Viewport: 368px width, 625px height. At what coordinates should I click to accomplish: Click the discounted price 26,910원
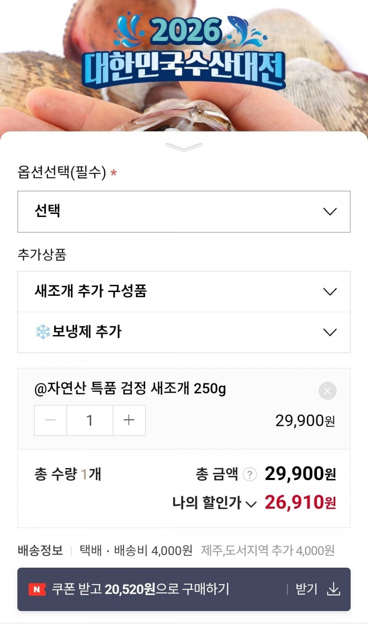(x=300, y=503)
